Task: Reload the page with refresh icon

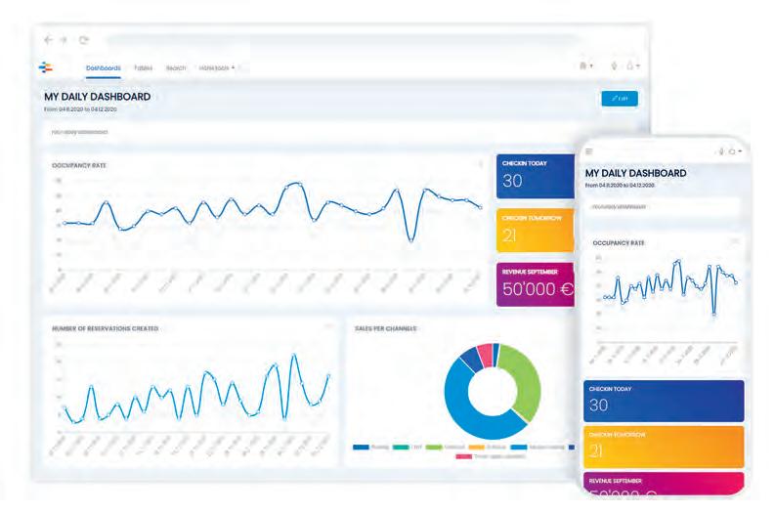Action: coord(83,40)
